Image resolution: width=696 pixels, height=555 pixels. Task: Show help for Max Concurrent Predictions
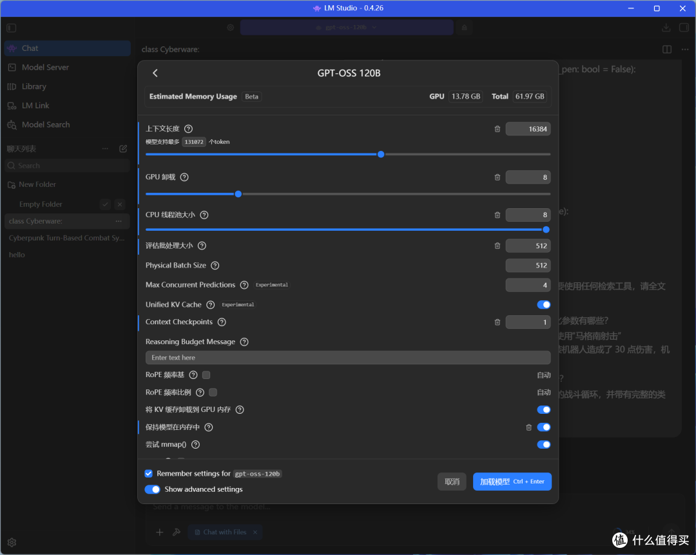(244, 285)
